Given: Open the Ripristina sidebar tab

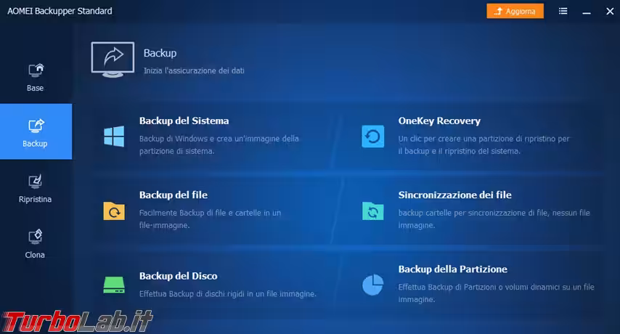Looking at the screenshot, I should tap(36, 188).
